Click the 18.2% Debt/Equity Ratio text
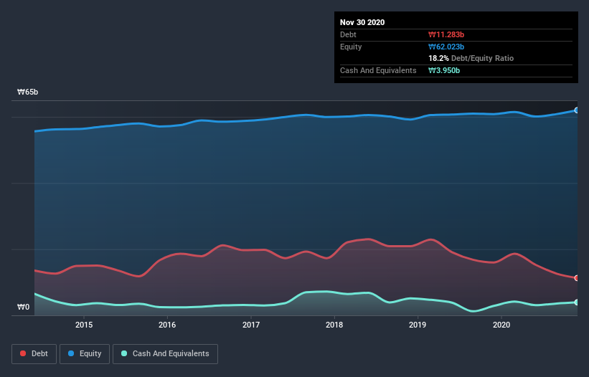589x377 pixels. click(471, 59)
